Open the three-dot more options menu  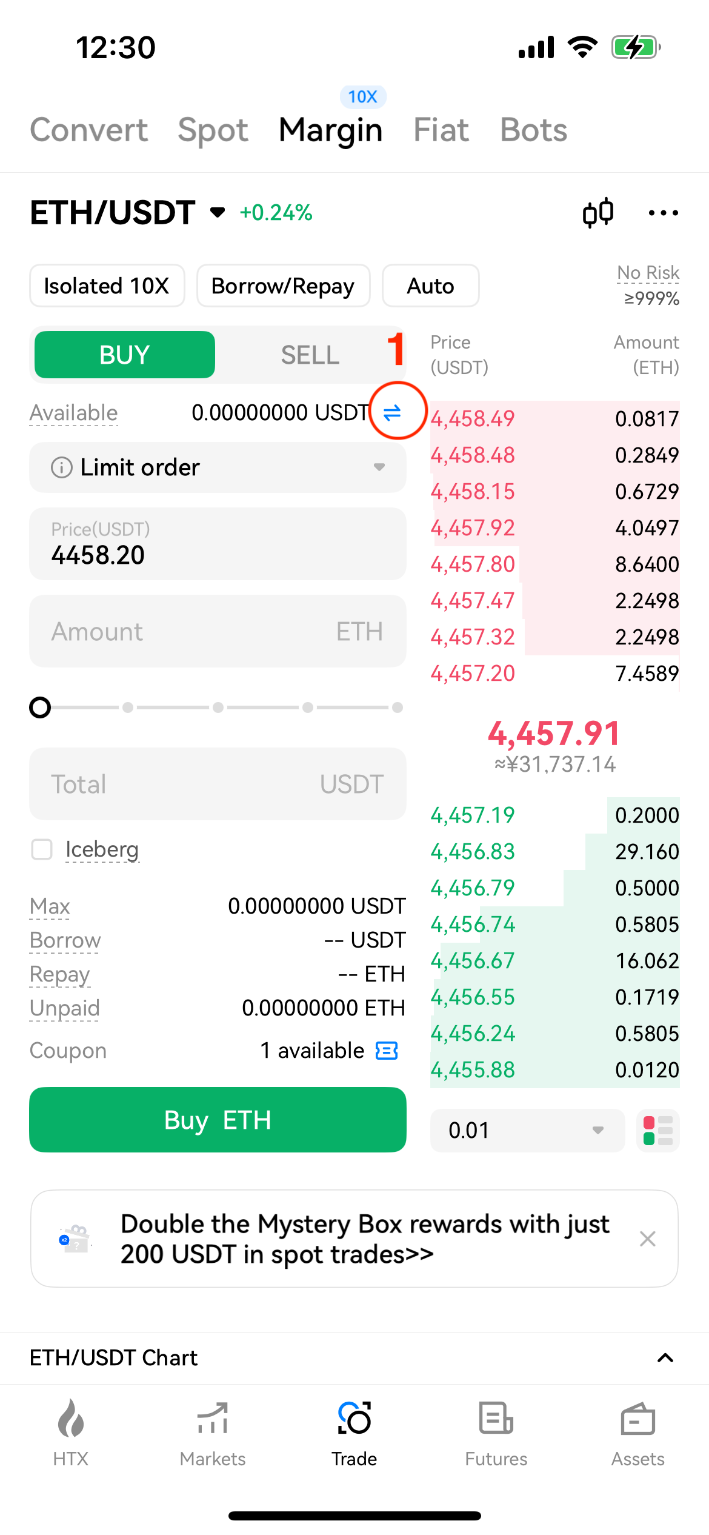pyautogui.click(x=663, y=213)
